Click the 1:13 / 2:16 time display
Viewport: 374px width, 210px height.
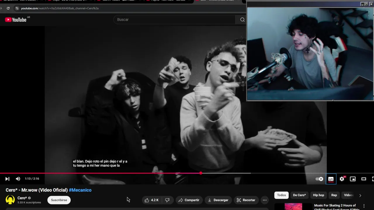click(x=32, y=179)
